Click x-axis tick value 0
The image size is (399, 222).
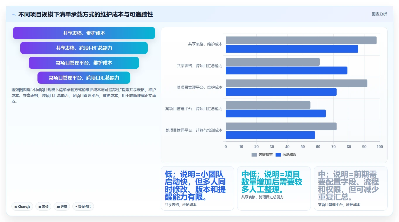click(226, 147)
